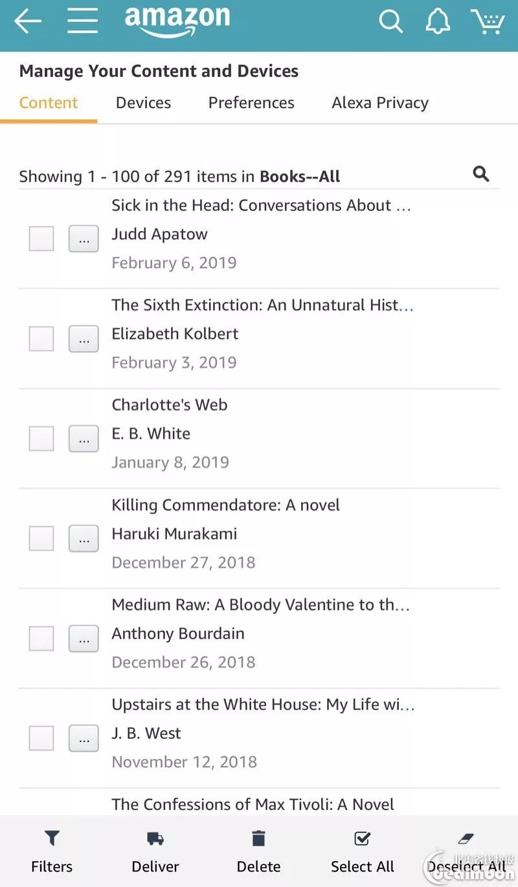Open notifications bell icon

[x=438, y=21]
